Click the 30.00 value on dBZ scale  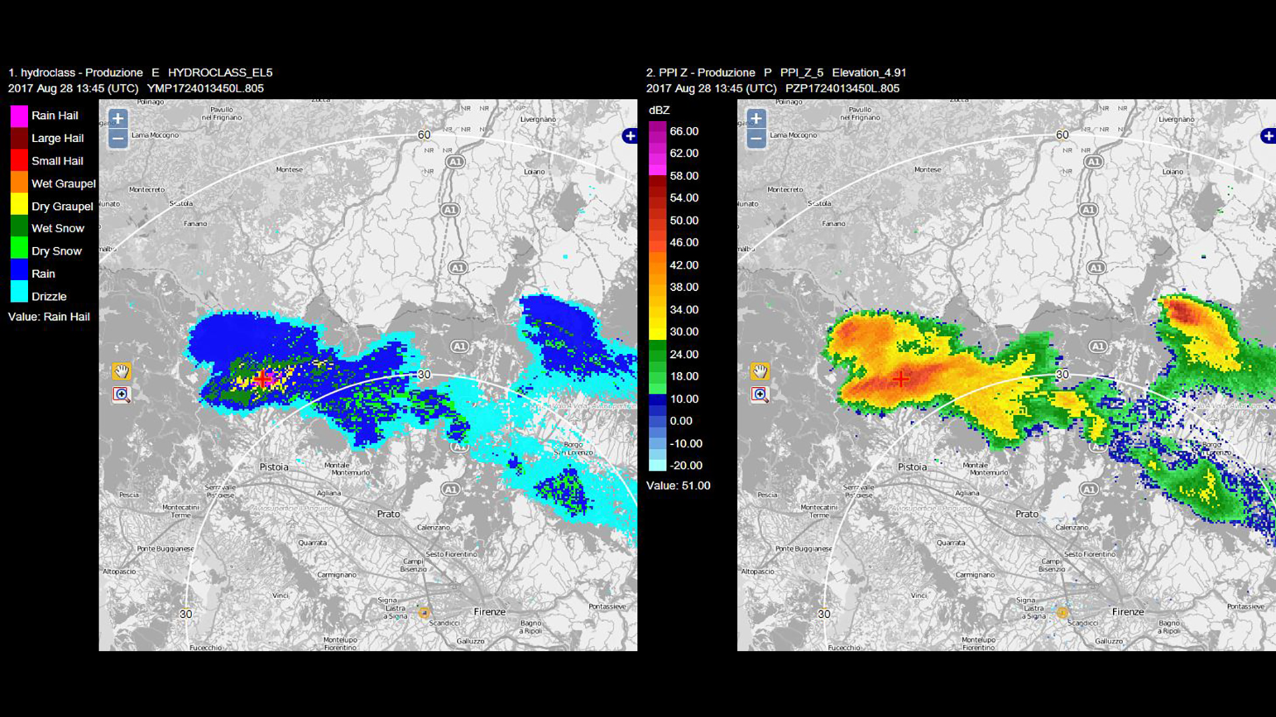pos(684,331)
